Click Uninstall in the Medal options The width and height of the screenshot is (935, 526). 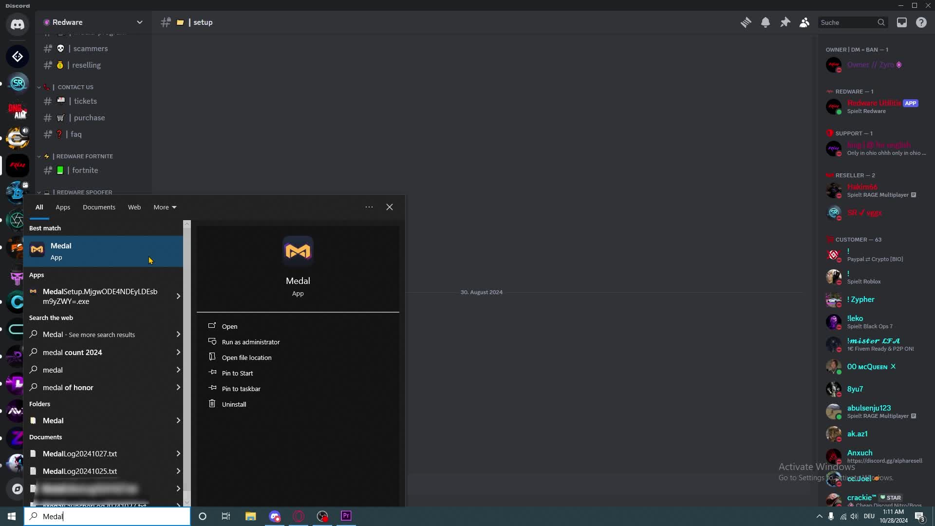point(234,404)
